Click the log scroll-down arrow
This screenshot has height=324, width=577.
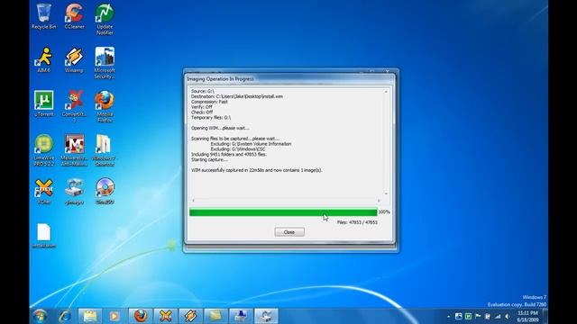pos(386,193)
